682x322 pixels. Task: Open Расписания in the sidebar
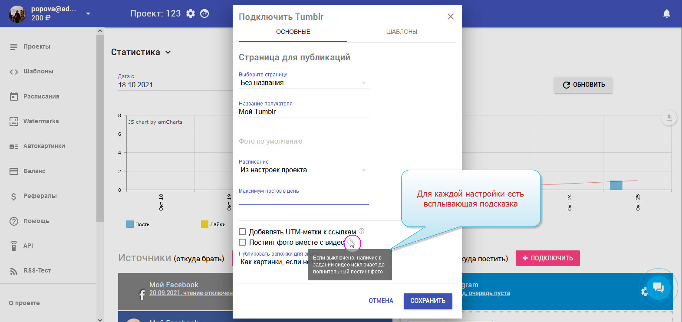click(41, 96)
